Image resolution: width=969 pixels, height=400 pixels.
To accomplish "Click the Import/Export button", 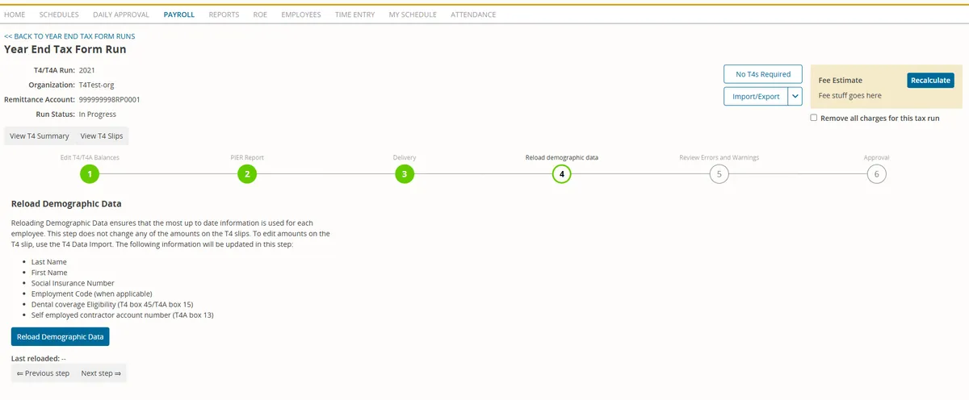I will [x=756, y=96].
